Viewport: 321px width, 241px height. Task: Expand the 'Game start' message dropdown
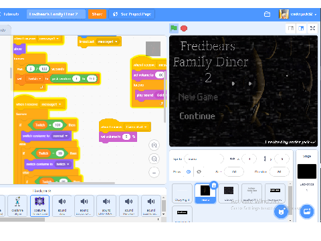coord(136,127)
